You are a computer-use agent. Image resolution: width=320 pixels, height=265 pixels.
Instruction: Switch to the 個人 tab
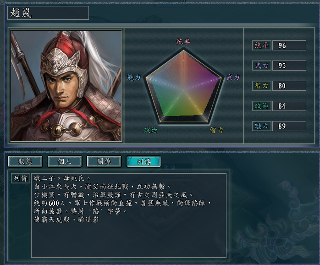tap(65, 161)
